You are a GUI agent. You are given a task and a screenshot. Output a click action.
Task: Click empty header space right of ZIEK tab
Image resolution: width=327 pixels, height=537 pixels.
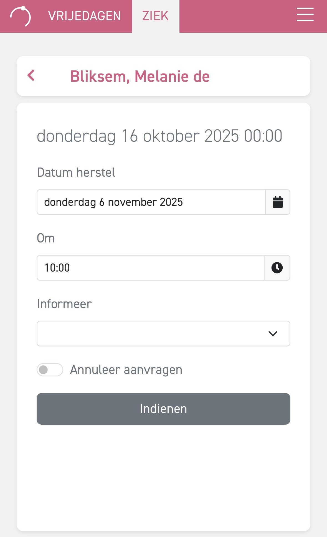pos(236,16)
